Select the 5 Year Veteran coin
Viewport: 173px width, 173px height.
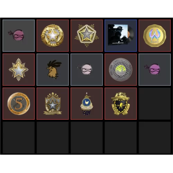[19, 103]
